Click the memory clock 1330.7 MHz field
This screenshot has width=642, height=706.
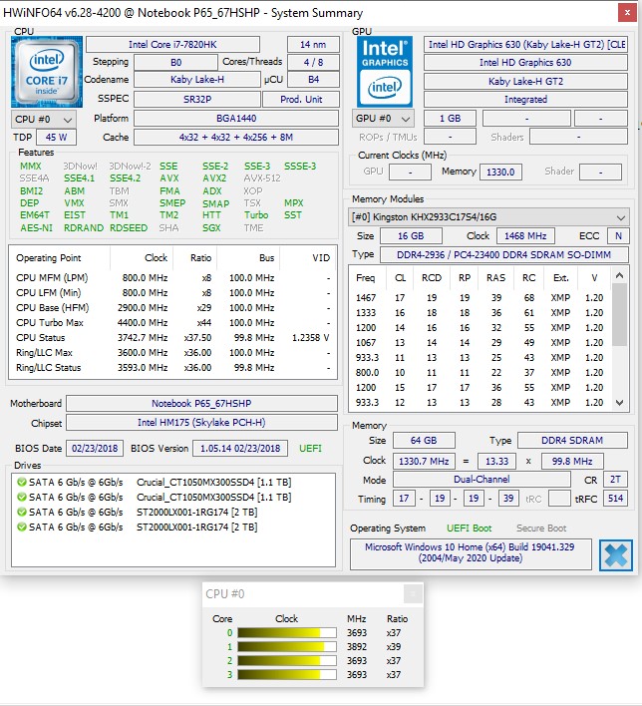424,461
